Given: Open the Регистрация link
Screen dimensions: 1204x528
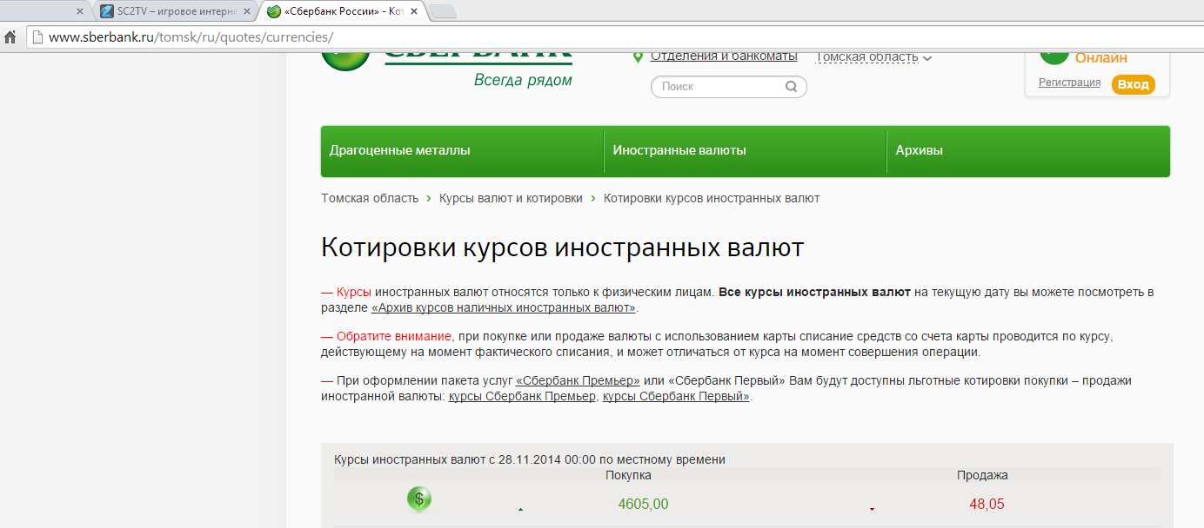Looking at the screenshot, I should tap(1069, 82).
